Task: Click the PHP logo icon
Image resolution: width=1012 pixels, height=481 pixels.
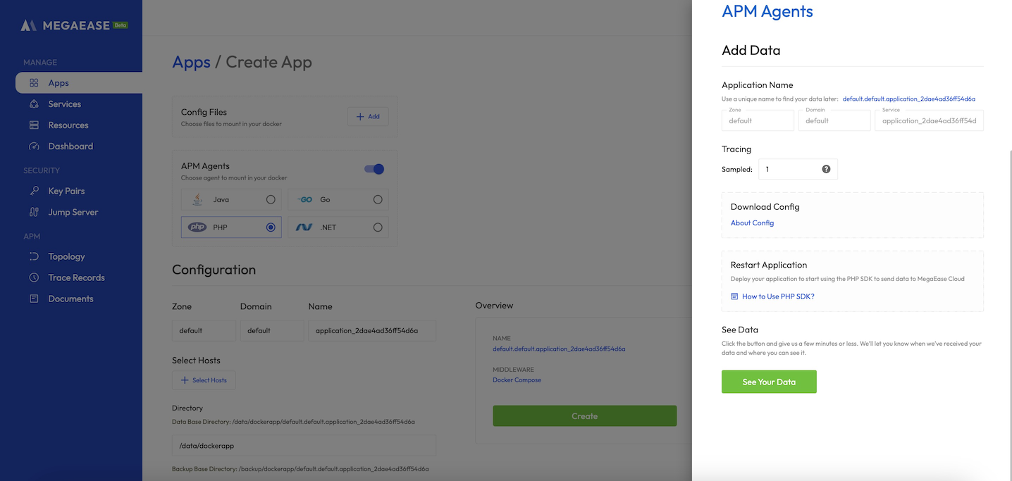Action: pos(197,227)
